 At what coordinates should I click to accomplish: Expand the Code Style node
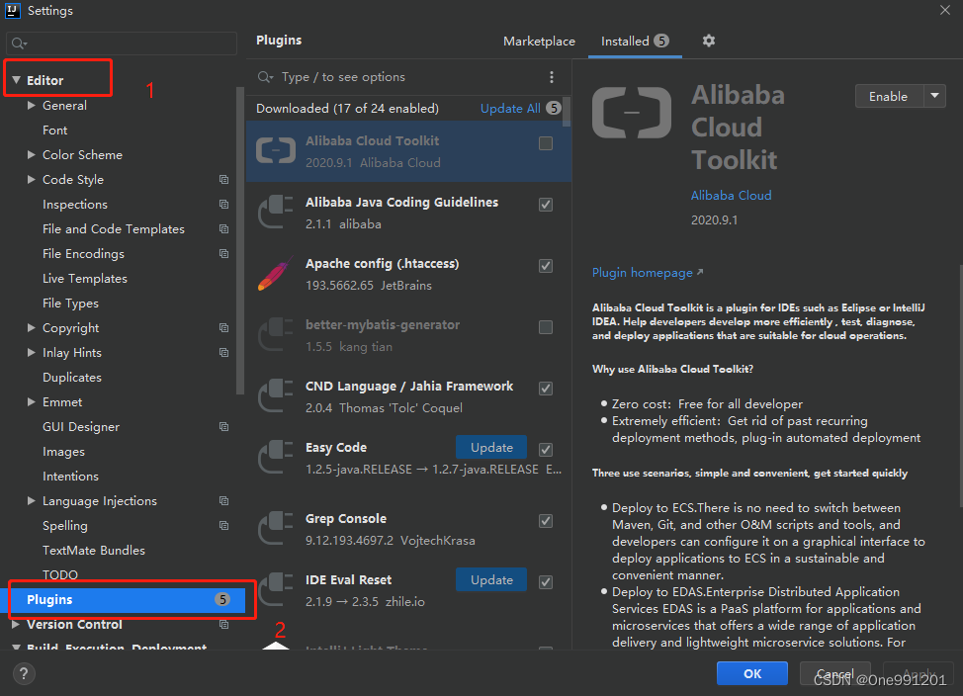click(x=32, y=179)
